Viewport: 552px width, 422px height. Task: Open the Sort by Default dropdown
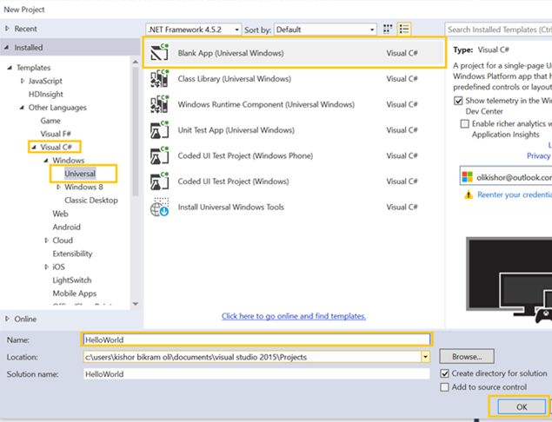pos(325,30)
